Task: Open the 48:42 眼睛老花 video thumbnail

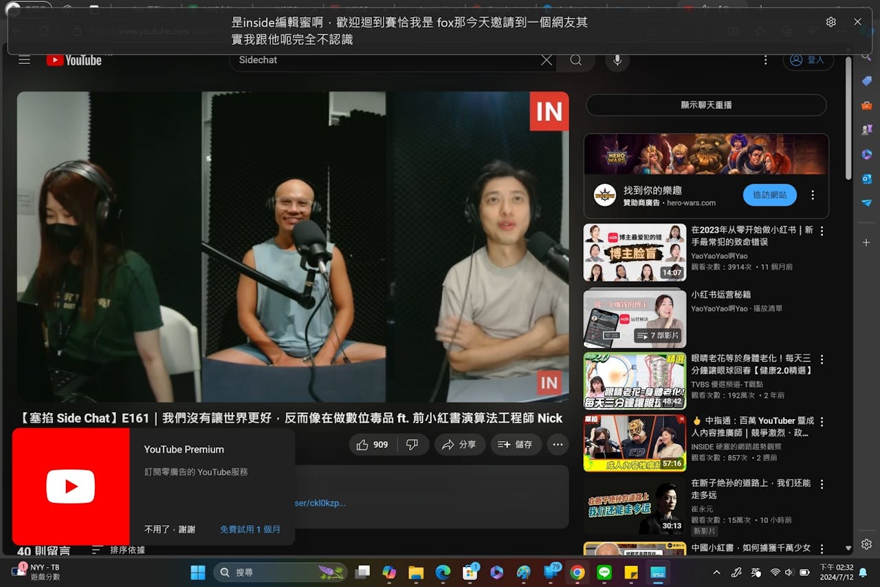Action: tap(635, 381)
